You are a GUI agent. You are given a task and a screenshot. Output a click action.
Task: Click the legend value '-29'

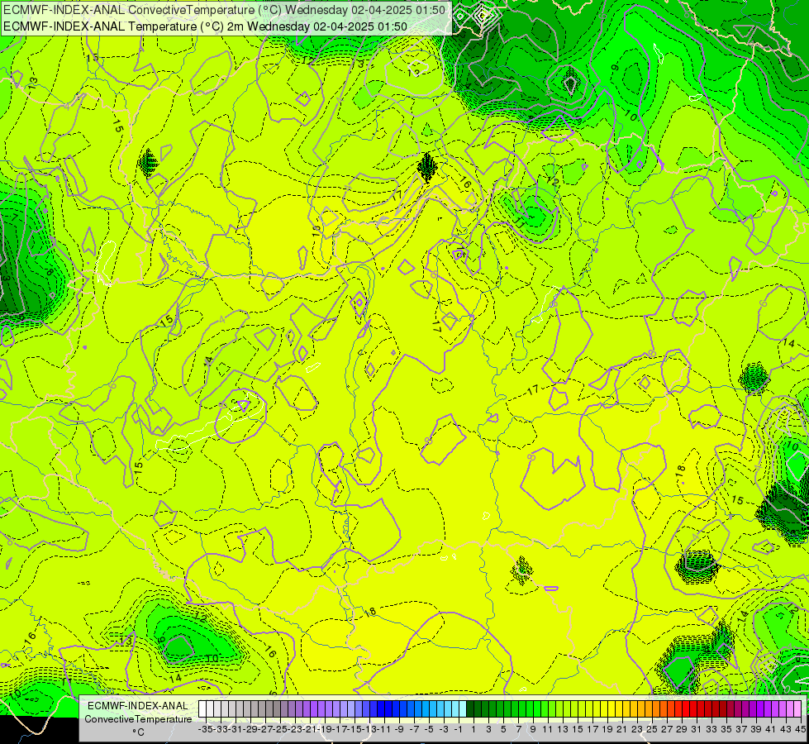click(250, 730)
